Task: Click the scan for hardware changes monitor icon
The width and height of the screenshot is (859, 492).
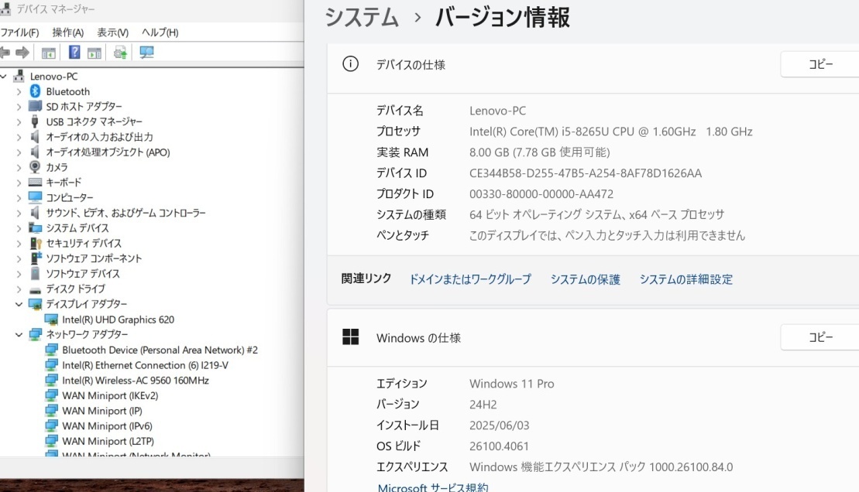Action: [x=146, y=53]
